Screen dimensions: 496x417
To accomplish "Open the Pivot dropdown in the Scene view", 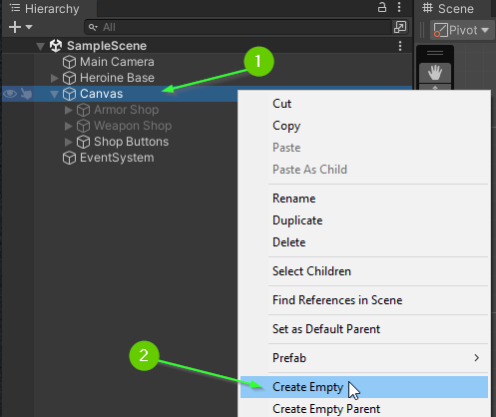I will pos(461,30).
